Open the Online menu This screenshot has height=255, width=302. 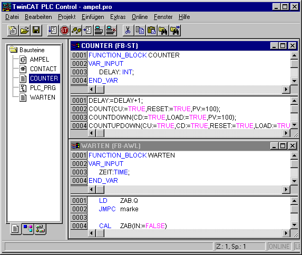140,17
